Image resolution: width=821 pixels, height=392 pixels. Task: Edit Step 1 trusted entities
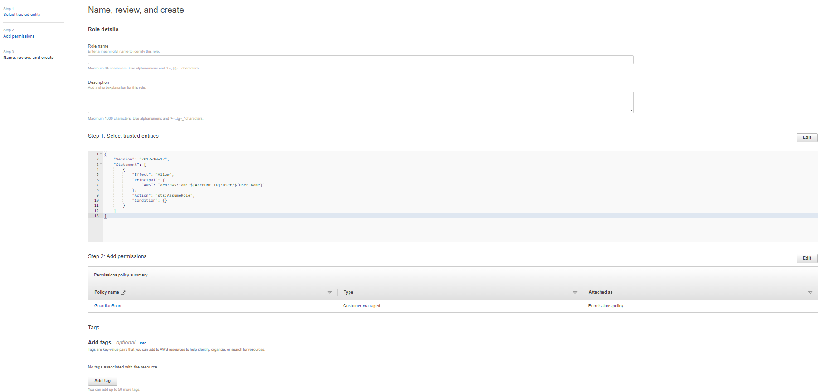[x=806, y=137]
